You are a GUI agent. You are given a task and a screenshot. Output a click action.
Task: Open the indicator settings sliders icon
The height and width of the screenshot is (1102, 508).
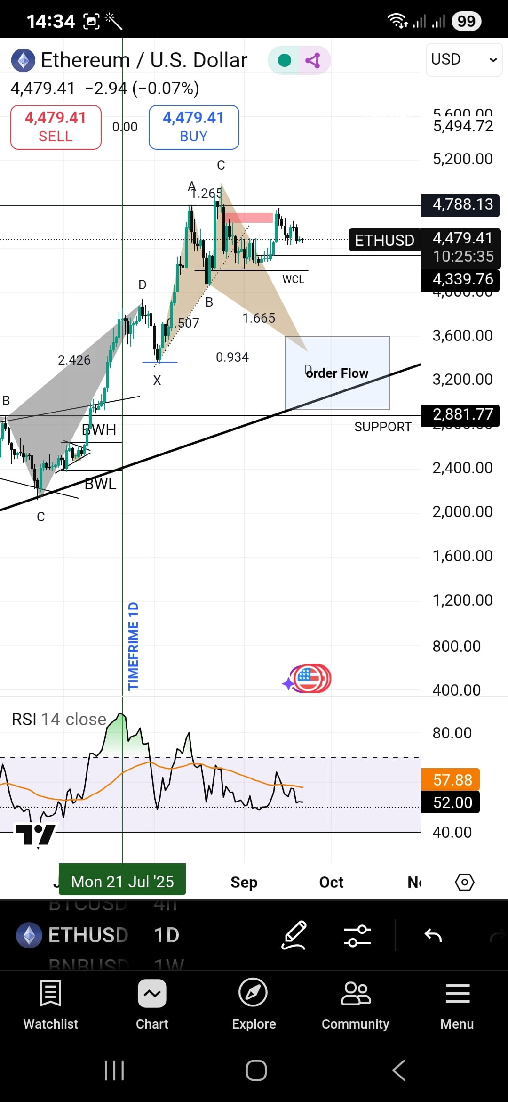pyautogui.click(x=357, y=935)
